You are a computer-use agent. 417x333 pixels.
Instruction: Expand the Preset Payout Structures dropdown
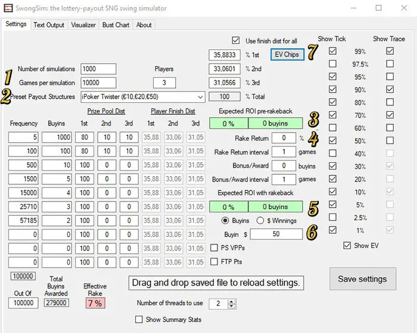tap(199, 97)
